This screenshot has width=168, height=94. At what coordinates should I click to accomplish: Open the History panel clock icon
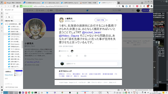point(2,20)
